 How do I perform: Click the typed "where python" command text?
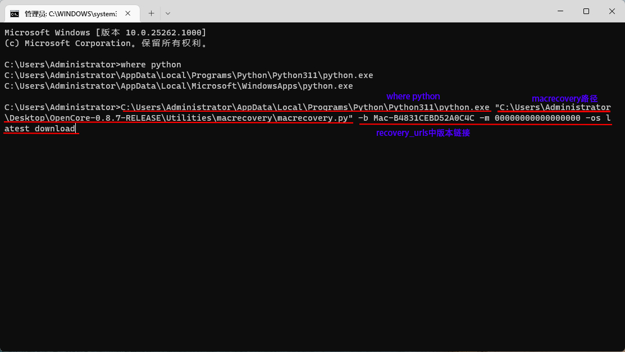(151, 65)
